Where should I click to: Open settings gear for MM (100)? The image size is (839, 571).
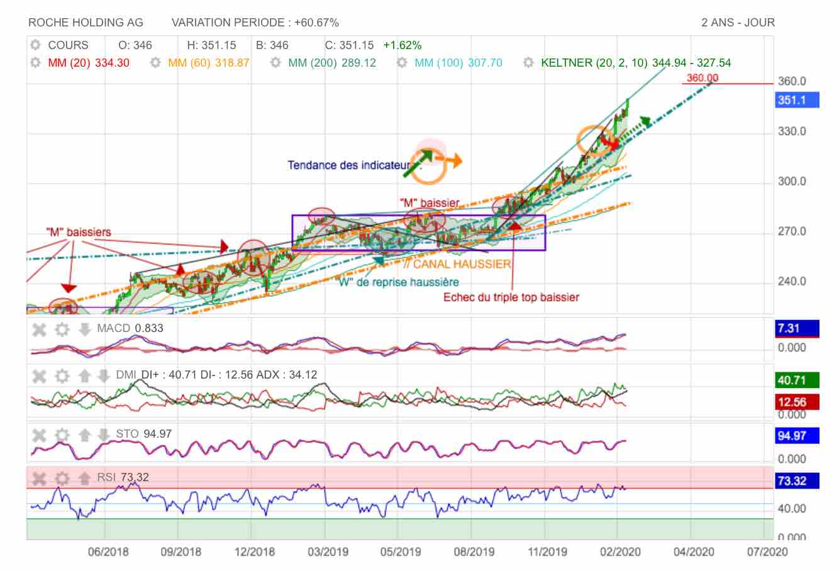403,63
